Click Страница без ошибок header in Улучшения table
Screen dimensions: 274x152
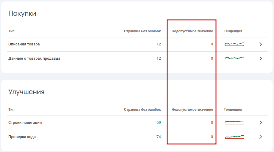143,110
